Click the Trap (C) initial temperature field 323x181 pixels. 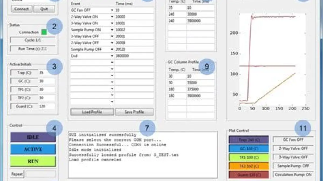tap(47, 73)
